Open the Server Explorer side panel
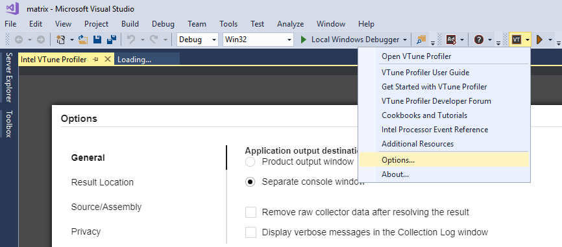The width and height of the screenshot is (562, 247). [9, 78]
